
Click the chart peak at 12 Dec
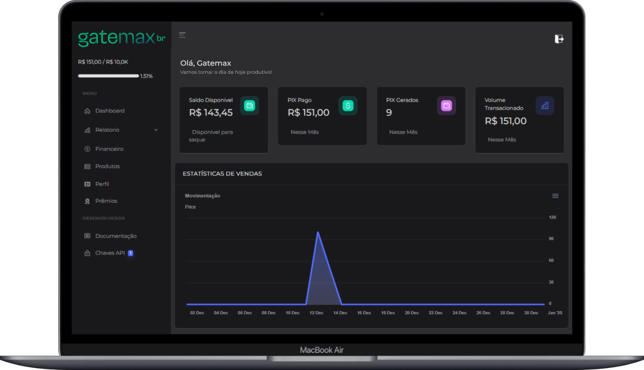(318, 232)
